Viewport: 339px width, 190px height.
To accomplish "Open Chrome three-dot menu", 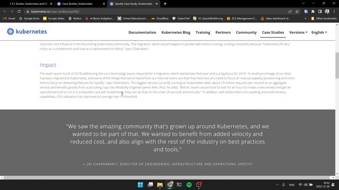I will pyautogui.click(x=334, y=12).
